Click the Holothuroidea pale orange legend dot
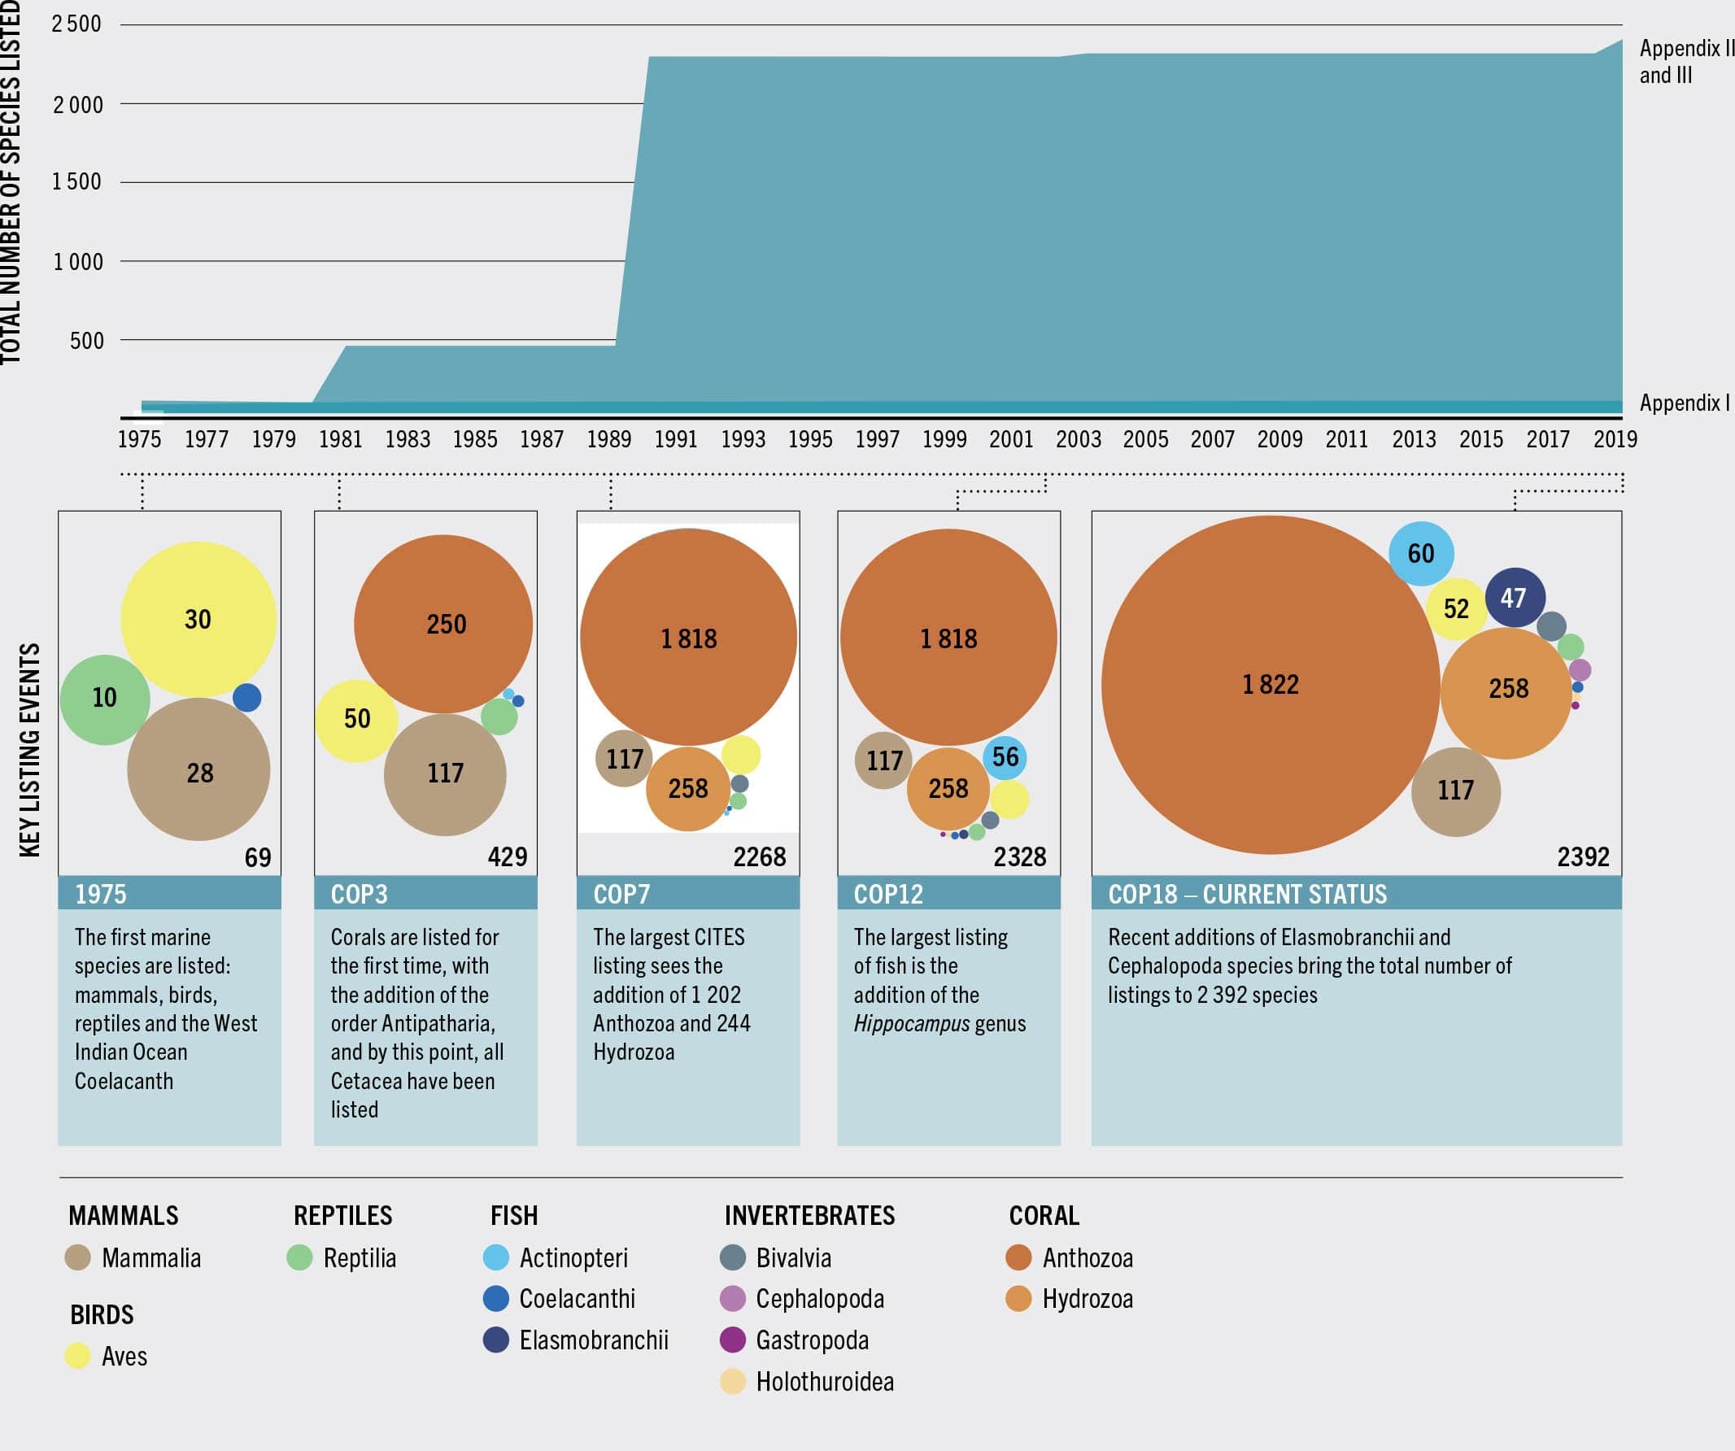 733,1381
